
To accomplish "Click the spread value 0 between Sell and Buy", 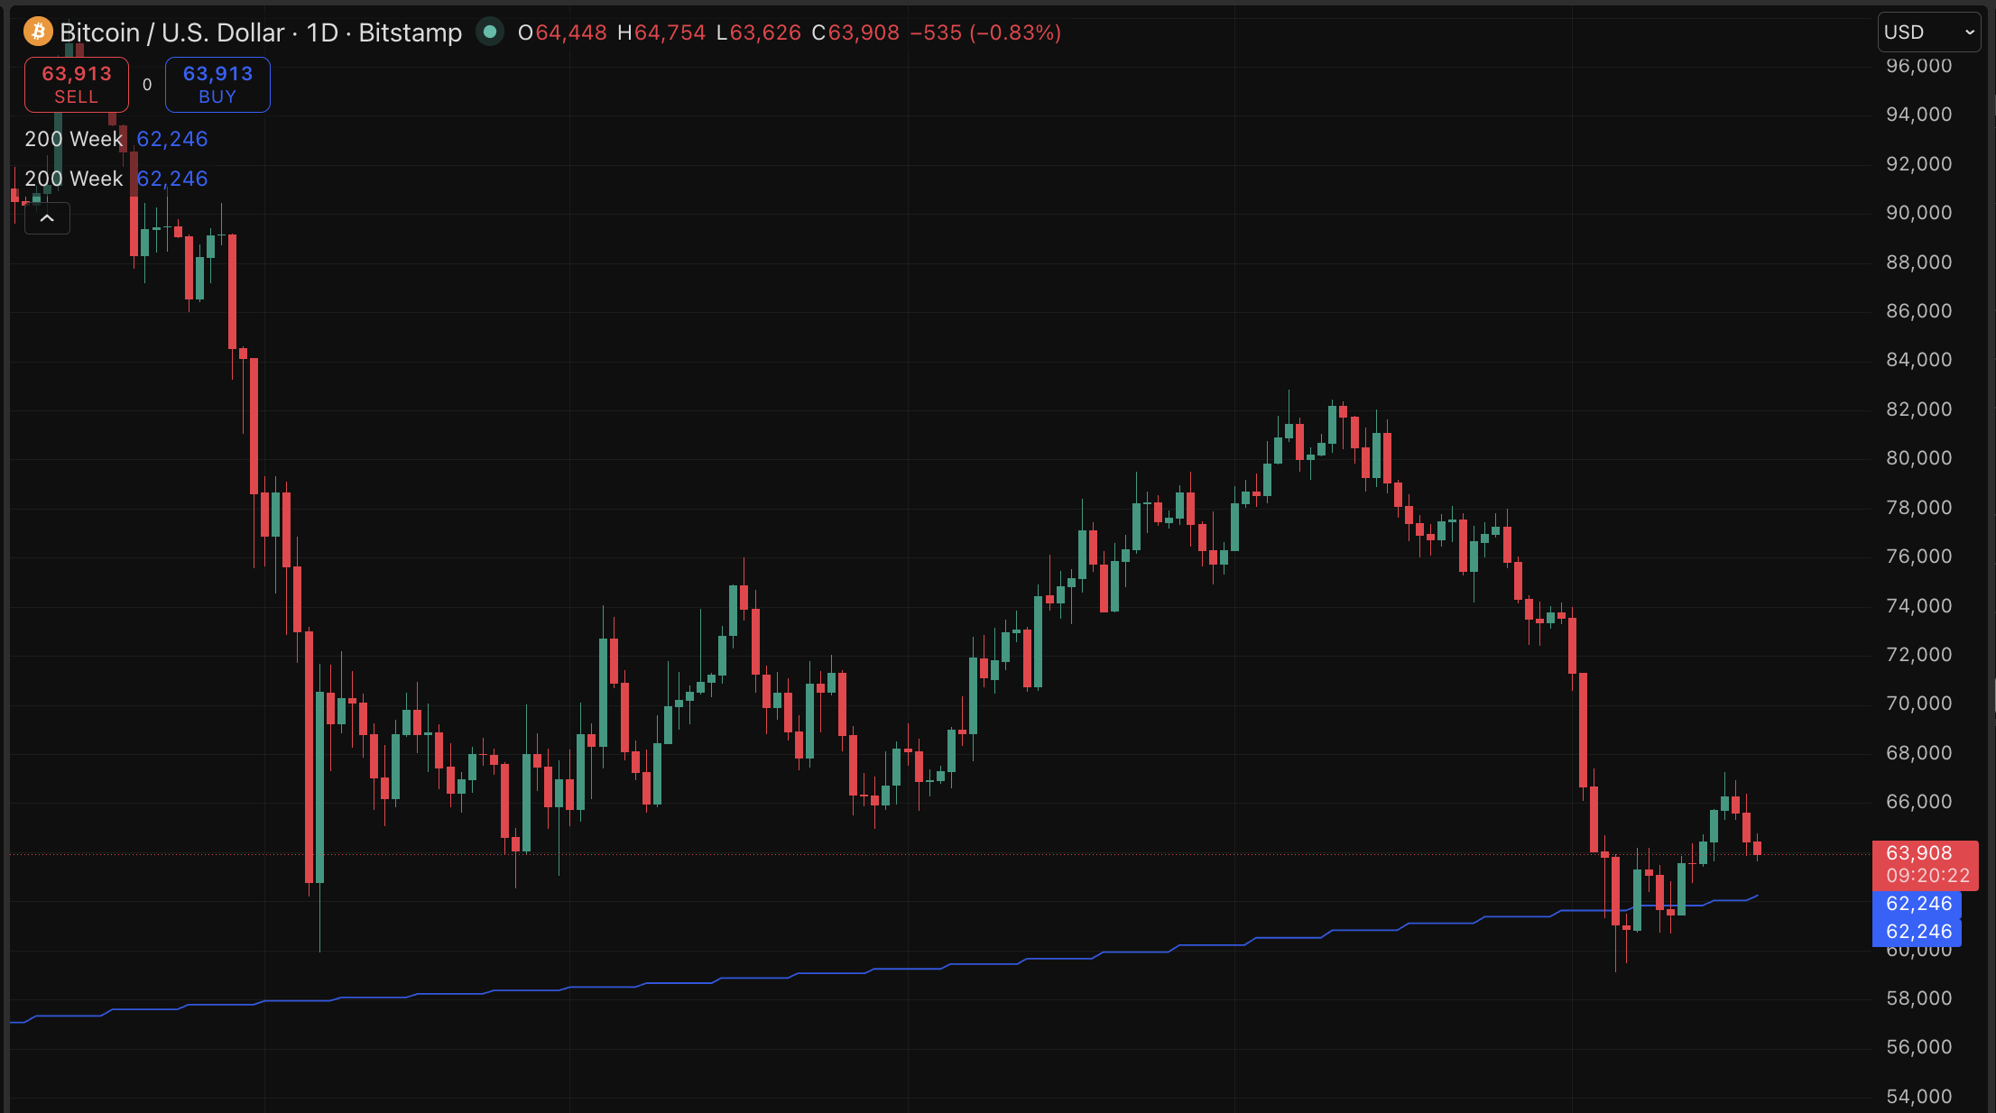I will (147, 85).
